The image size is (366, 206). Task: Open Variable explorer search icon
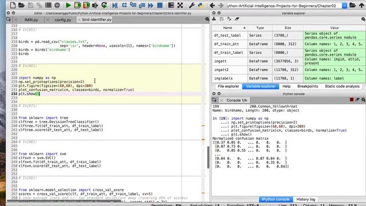tap(363, 19)
